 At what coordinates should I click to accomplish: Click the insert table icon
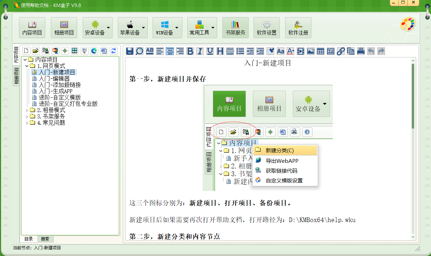click(321, 51)
